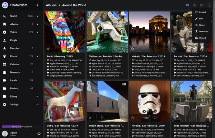Expand the Settings submenu chevron
This screenshot has width=215, height=138.
click(37, 105)
